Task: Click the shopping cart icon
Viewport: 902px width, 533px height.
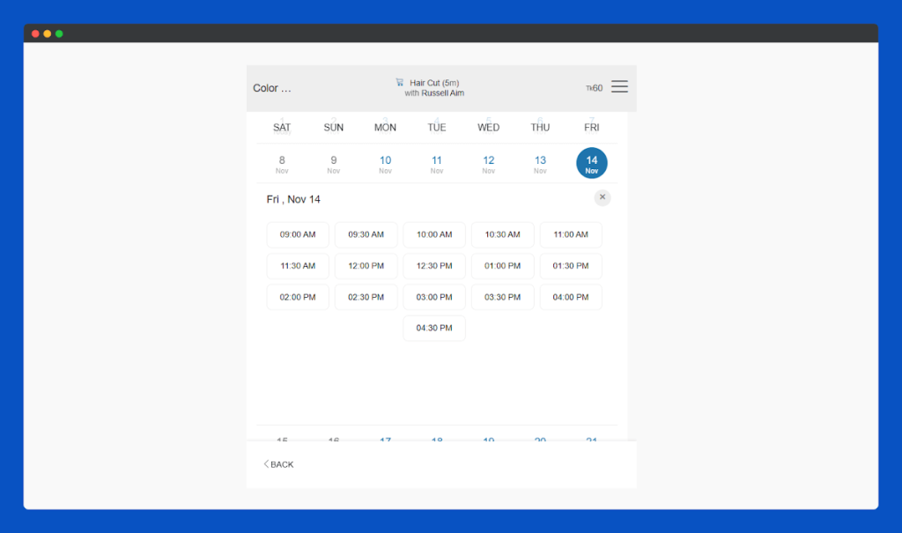Action: [398, 82]
